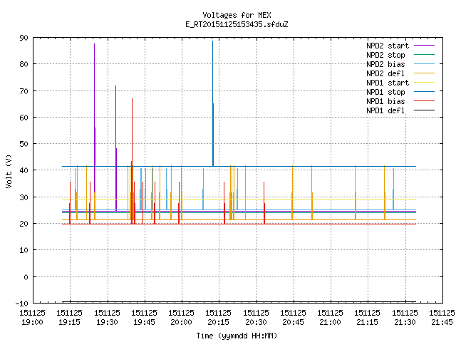Click the x-axis tick label 21:30
The height and width of the screenshot is (342, 456).
(x=405, y=322)
